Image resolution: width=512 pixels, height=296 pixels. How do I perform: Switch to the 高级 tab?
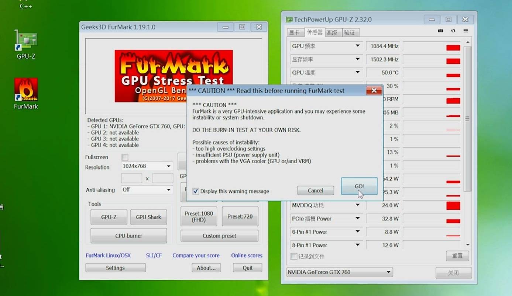(332, 32)
